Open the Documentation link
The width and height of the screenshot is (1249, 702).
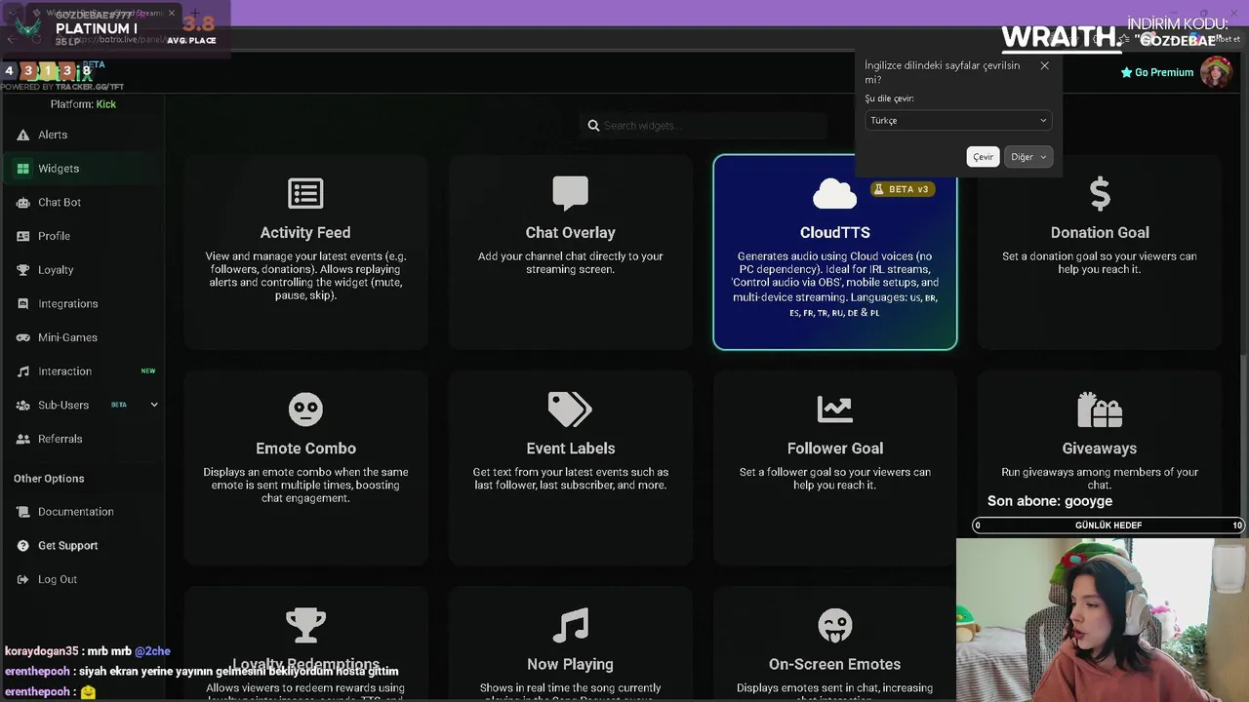click(83, 512)
